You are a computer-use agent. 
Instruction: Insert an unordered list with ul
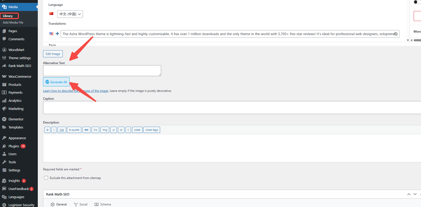[113, 130]
